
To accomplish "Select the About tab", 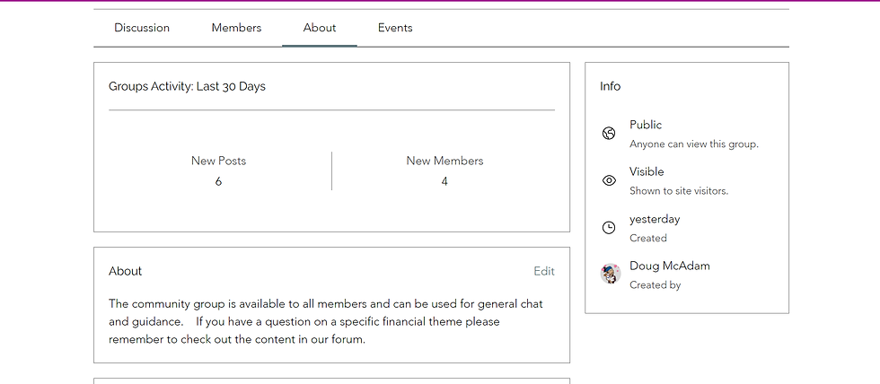I will [x=320, y=28].
